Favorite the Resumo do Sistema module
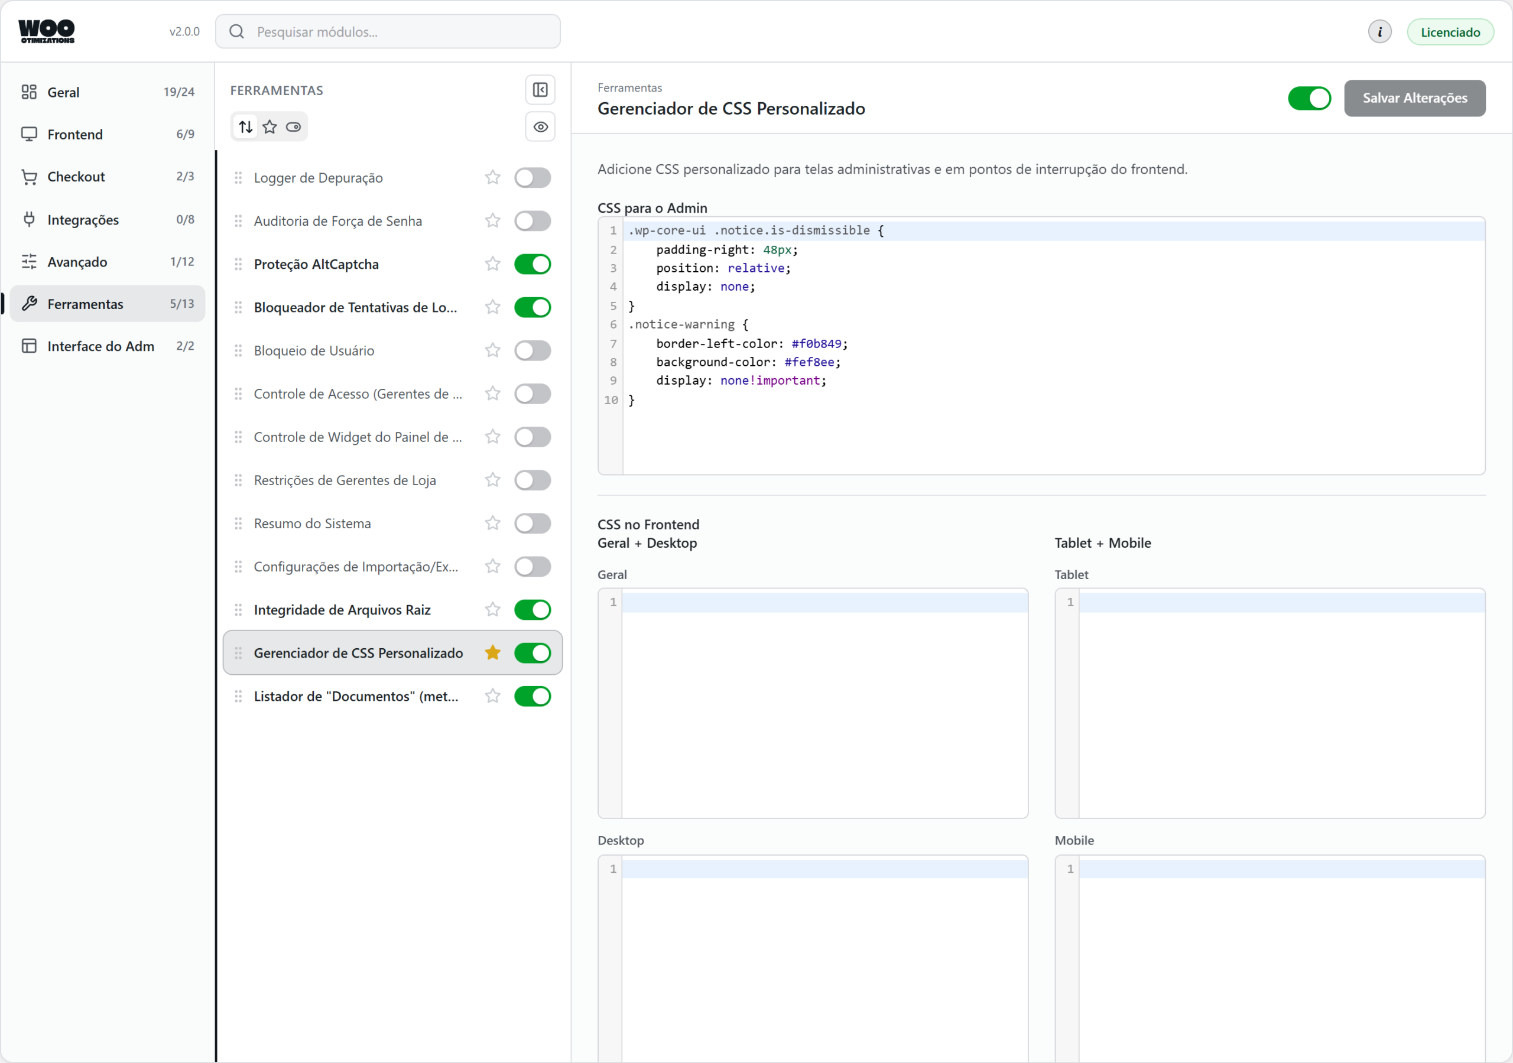 (x=492, y=524)
